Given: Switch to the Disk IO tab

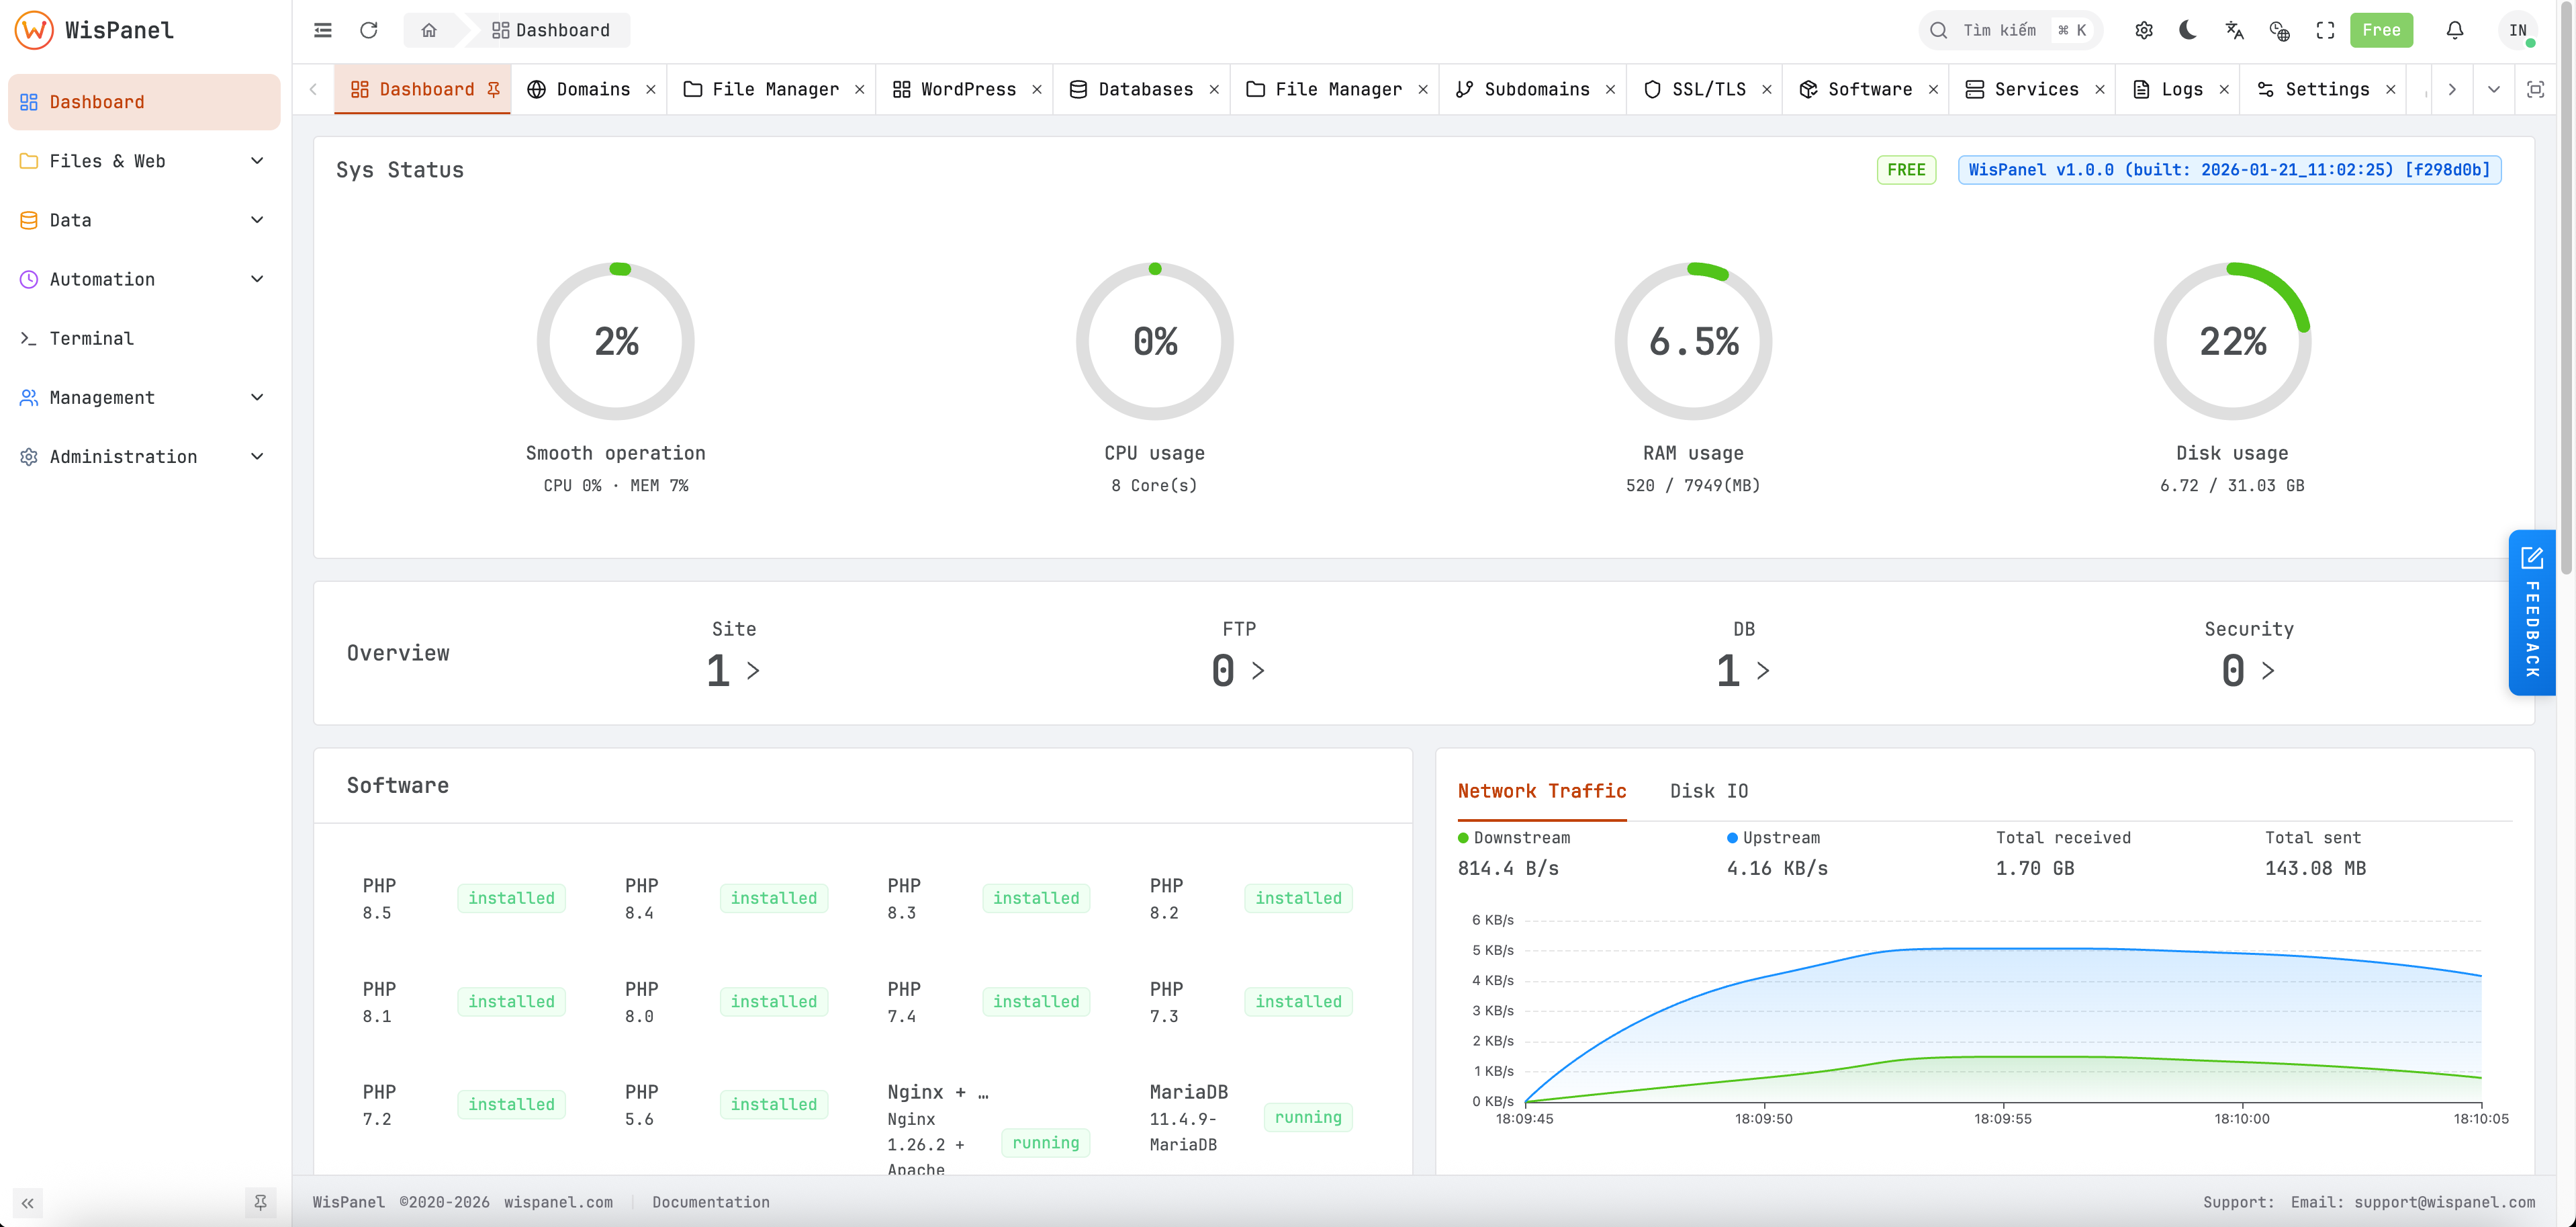Looking at the screenshot, I should (x=1709, y=791).
